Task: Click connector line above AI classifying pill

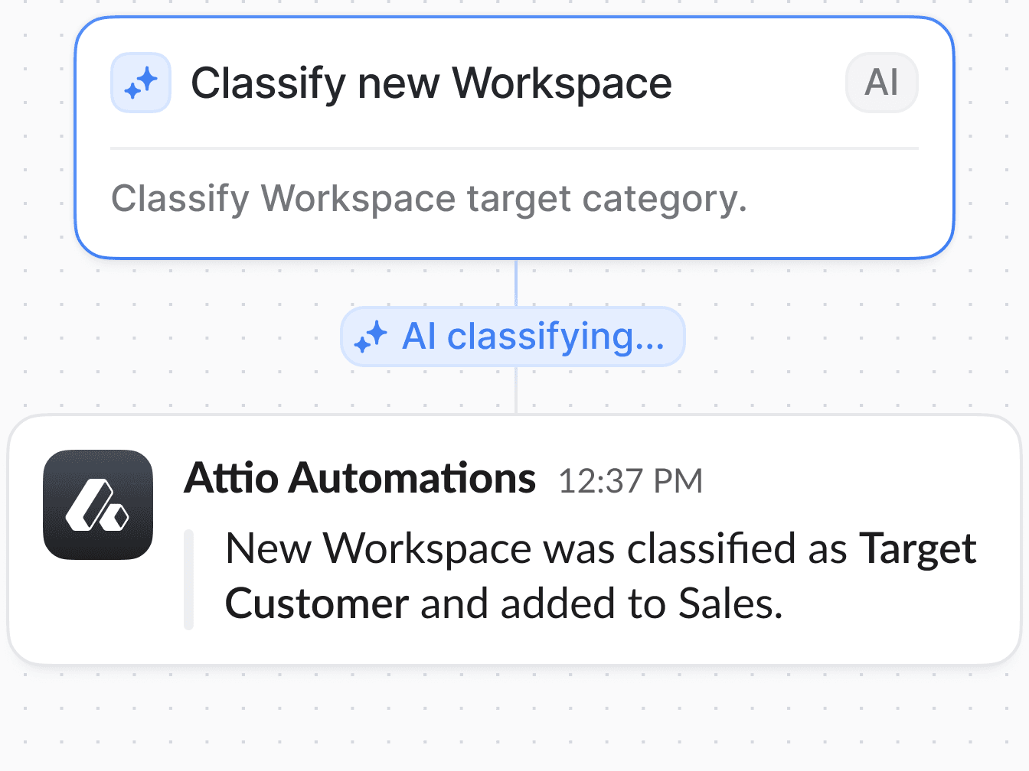Action: coord(516,283)
